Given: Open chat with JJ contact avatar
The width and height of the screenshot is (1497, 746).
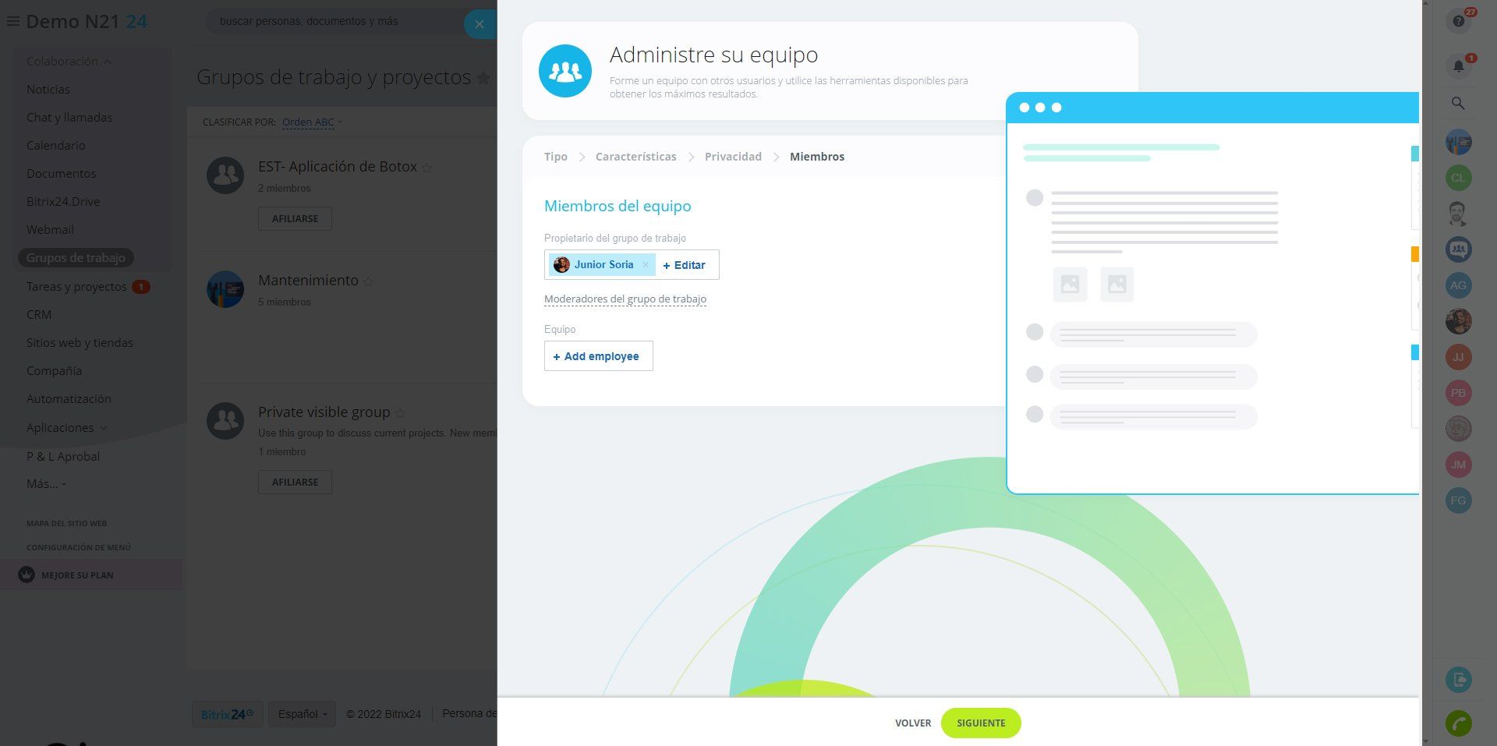Looking at the screenshot, I should point(1458,357).
